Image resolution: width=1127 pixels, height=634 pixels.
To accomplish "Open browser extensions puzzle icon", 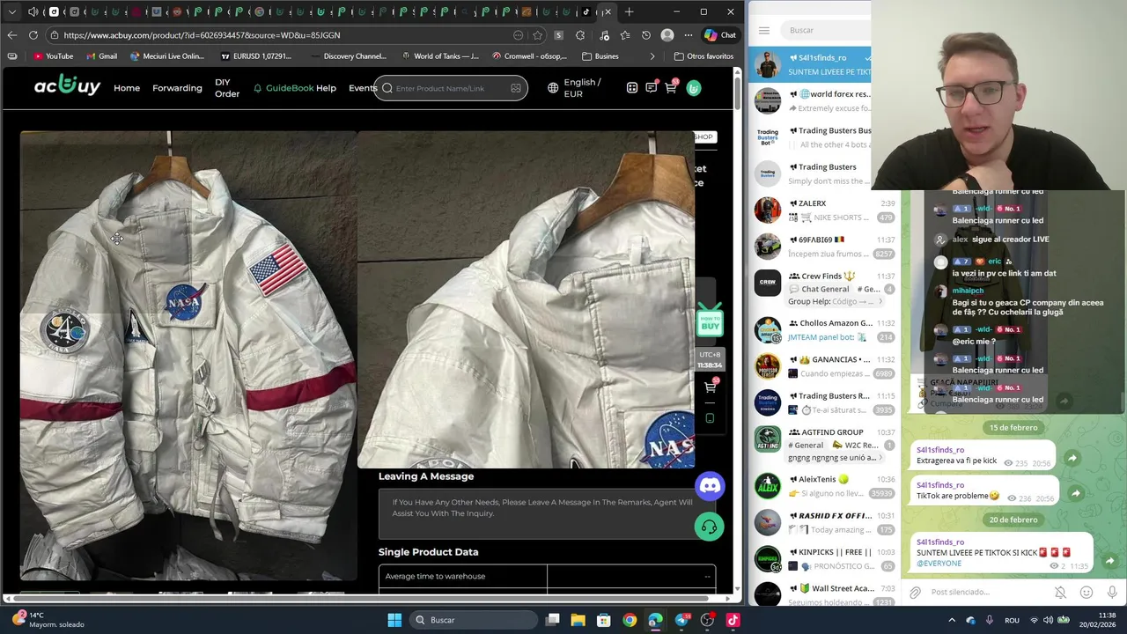I will pyautogui.click(x=580, y=35).
